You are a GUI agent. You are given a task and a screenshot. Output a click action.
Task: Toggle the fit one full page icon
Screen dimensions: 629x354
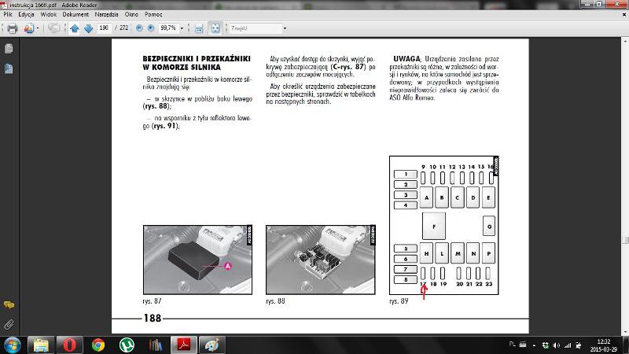215,28
